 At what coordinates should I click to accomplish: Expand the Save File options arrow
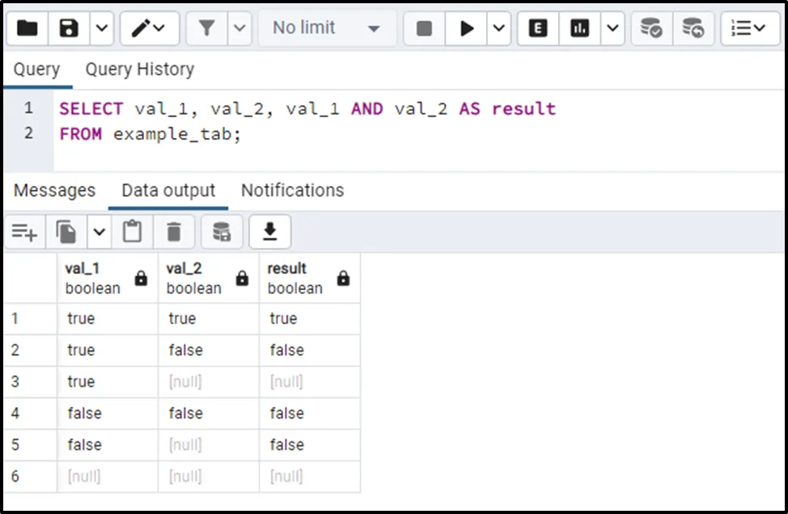pos(101,28)
